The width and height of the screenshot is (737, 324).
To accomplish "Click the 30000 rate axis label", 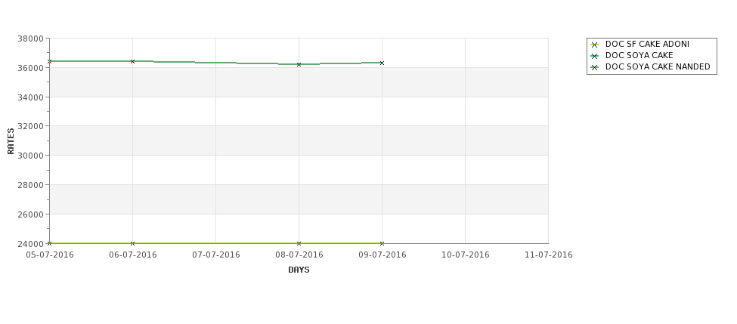I will point(30,156).
